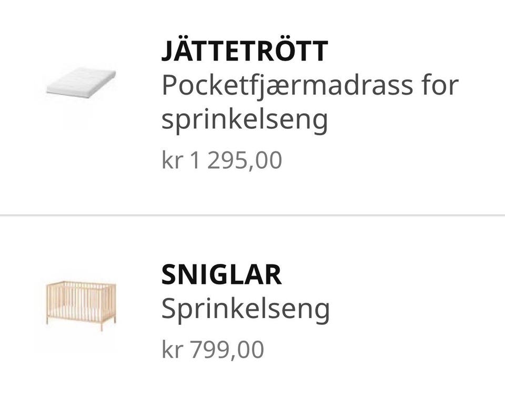The height and width of the screenshot is (408, 505).
Task: Select the JÄTTETRÖTT product name
Action: pyautogui.click(x=245, y=51)
